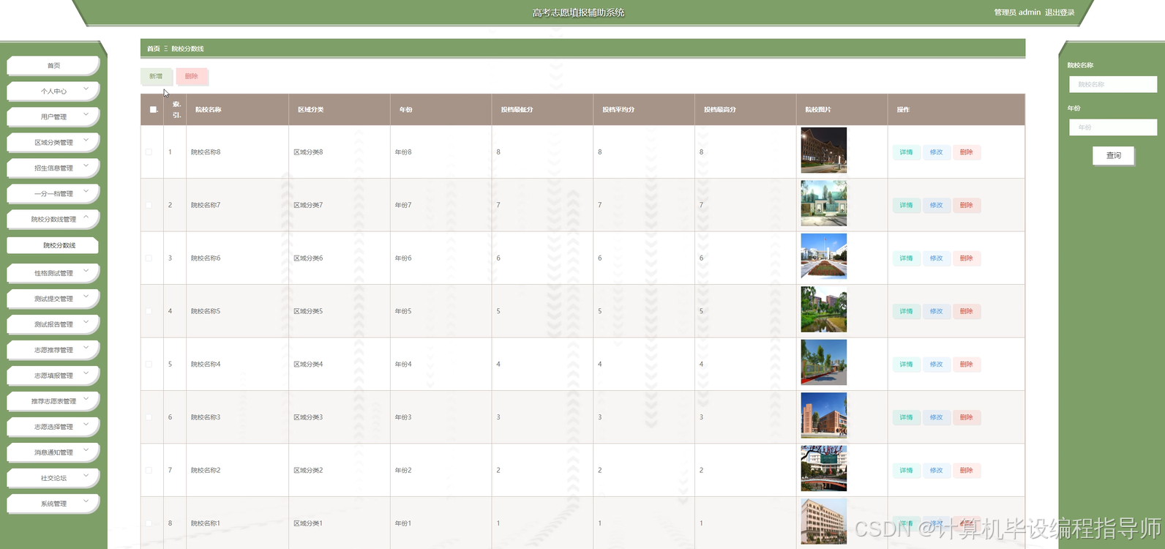This screenshot has height=549, width=1165.
Task: Check the row checkbox for 院校名称1
Action: pyautogui.click(x=149, y=523)
